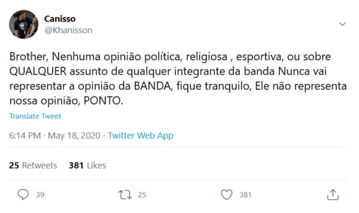Viewport: 359px width, 213px height.
Task: Like the tweet with the heart icon
Action: click(x=226, y=194)
